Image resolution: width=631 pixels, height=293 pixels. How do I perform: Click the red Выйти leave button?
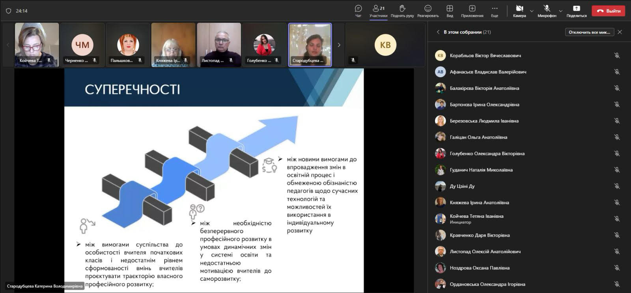click(x=608, y=11)
